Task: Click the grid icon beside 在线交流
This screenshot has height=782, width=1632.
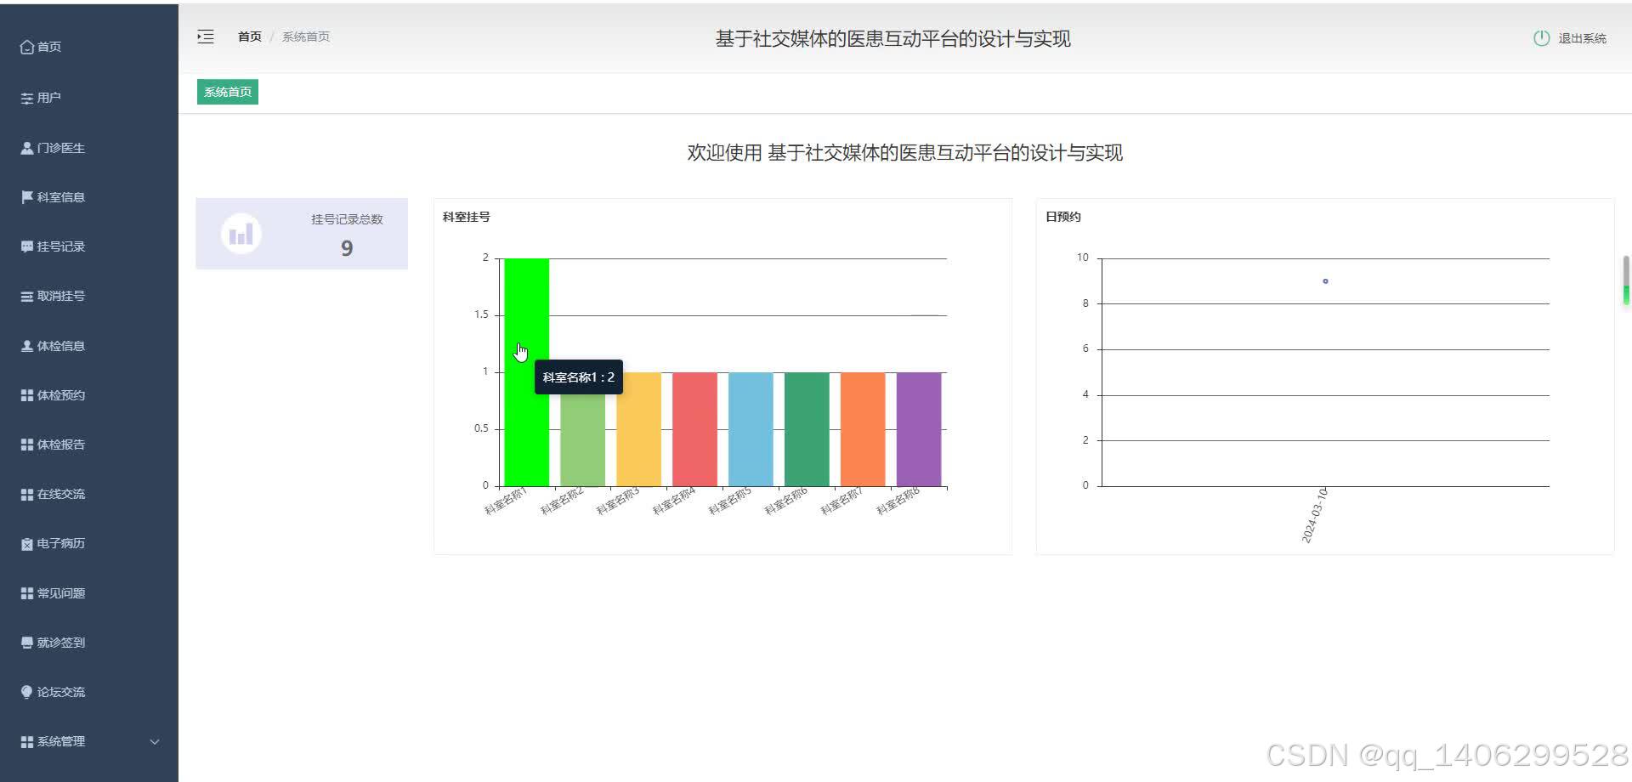Action: [x=27, y=494]
